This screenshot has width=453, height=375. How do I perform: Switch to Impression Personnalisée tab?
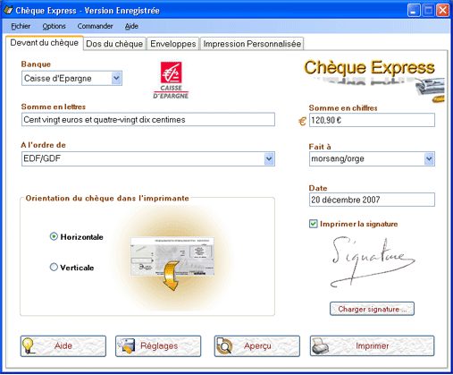pos(252,44)
